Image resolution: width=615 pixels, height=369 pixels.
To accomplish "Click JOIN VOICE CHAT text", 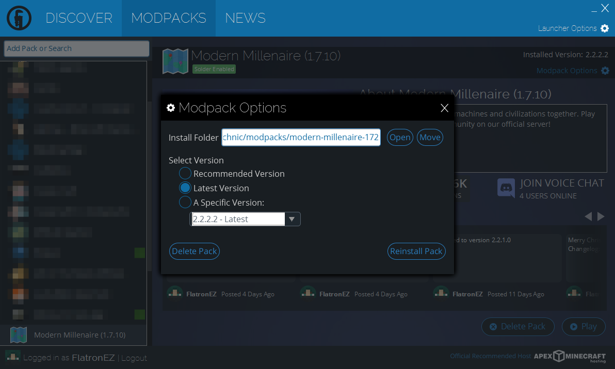I will click(x=562, y=183).
